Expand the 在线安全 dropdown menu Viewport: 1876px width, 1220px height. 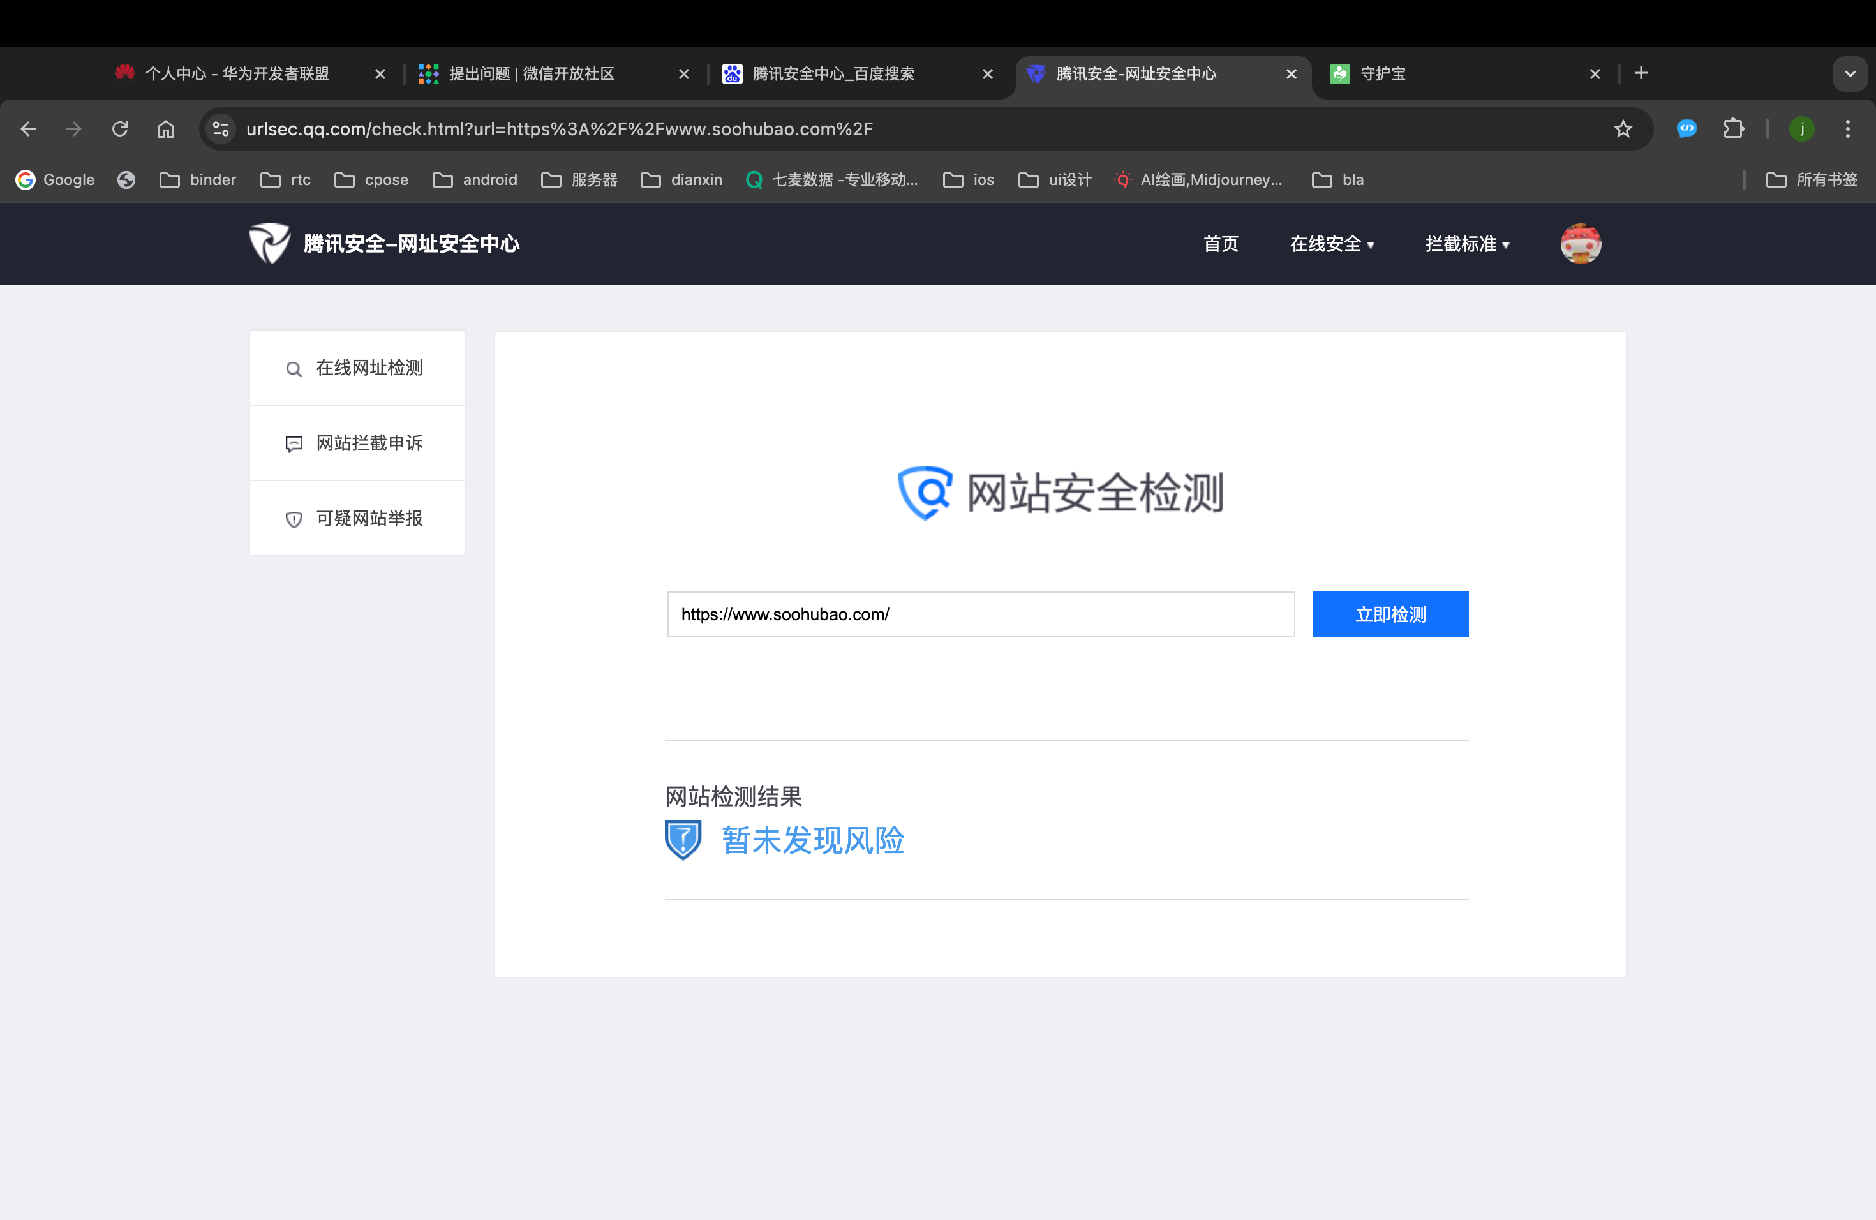pyautogui.click(x=1331, y=244)
